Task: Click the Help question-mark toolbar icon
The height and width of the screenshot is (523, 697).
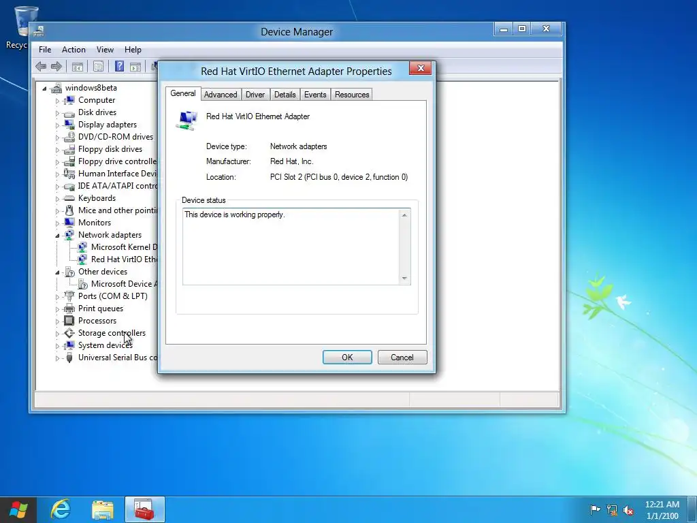Action: point(119,67)
